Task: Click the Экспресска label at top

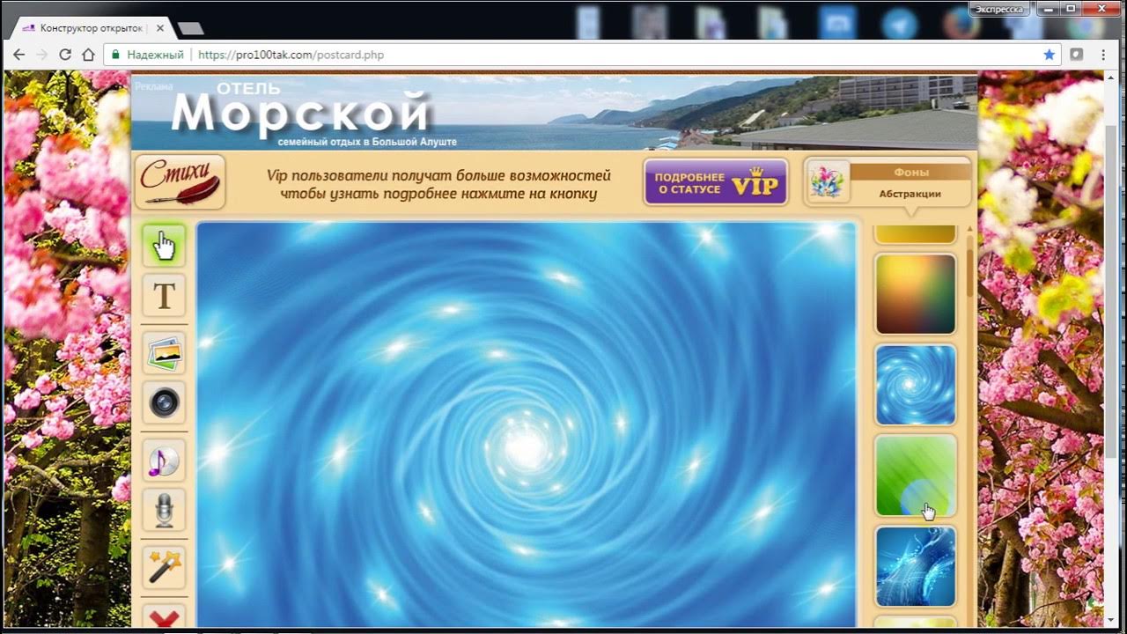Action: (x=999, y=9)
